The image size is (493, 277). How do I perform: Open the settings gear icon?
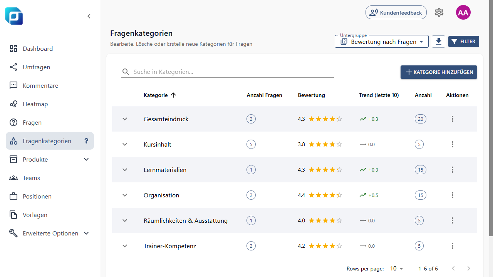tap(439, 12)
